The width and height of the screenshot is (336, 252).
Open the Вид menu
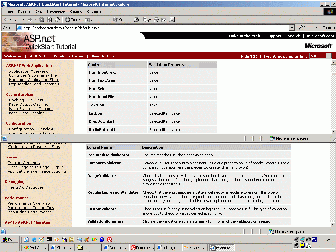pos(39,11)
